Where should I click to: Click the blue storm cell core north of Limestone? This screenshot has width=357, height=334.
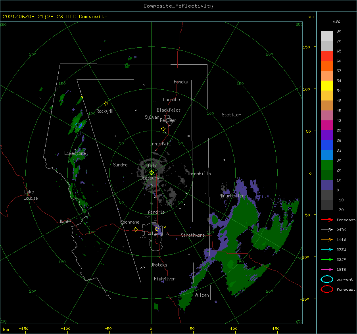pos(80,125)
